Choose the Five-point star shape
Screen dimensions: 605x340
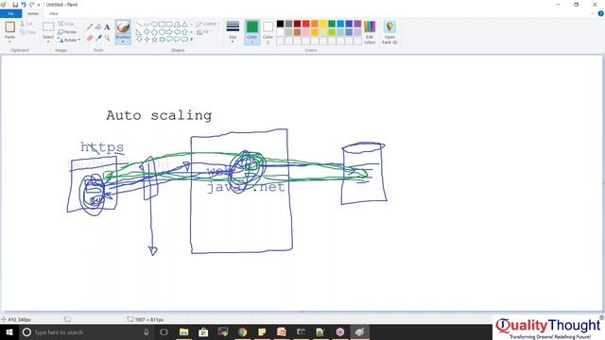click(x=154, y=39)
